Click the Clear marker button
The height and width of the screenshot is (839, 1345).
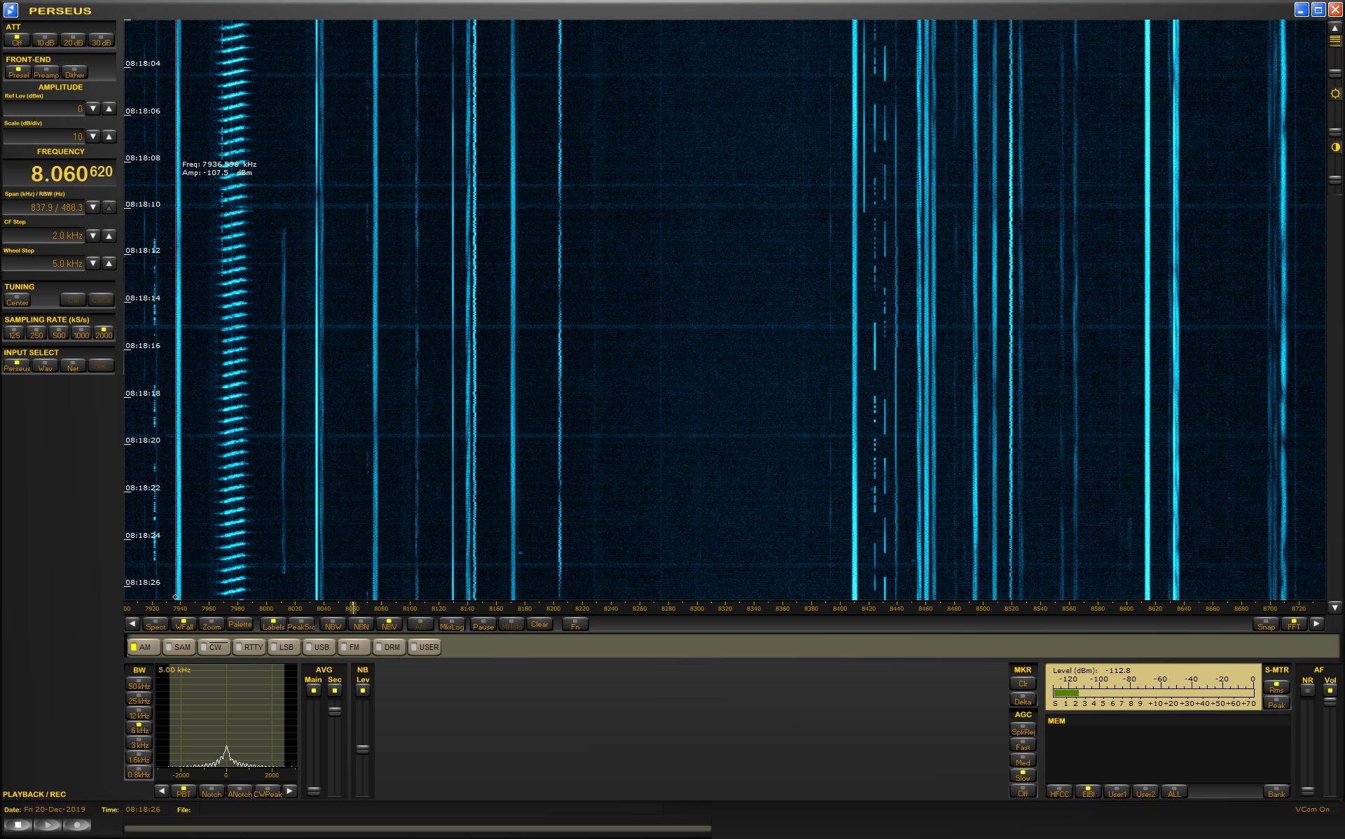click(x=539, y=624)
